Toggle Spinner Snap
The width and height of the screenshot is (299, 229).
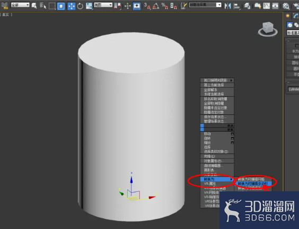click(x=173, y=6)
